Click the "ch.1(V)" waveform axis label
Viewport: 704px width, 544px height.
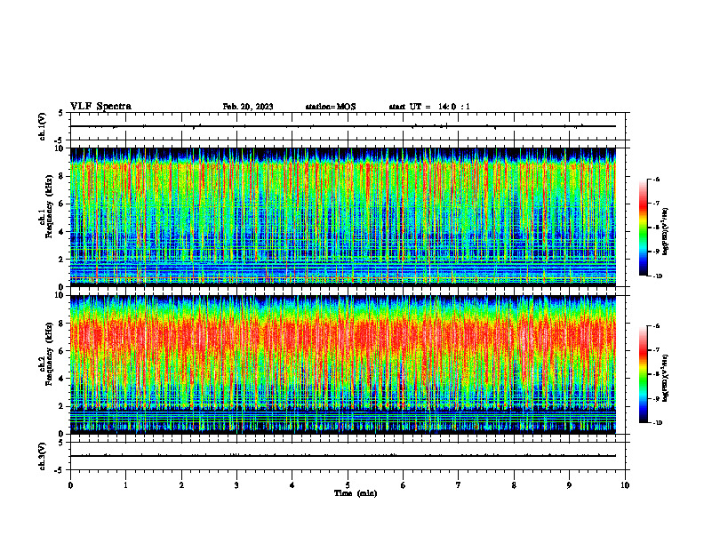[x=43, y=126]
